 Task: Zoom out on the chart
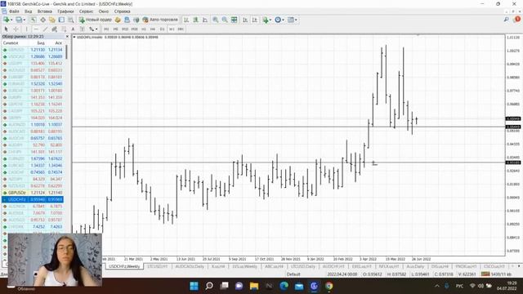(x=225, y=20)
